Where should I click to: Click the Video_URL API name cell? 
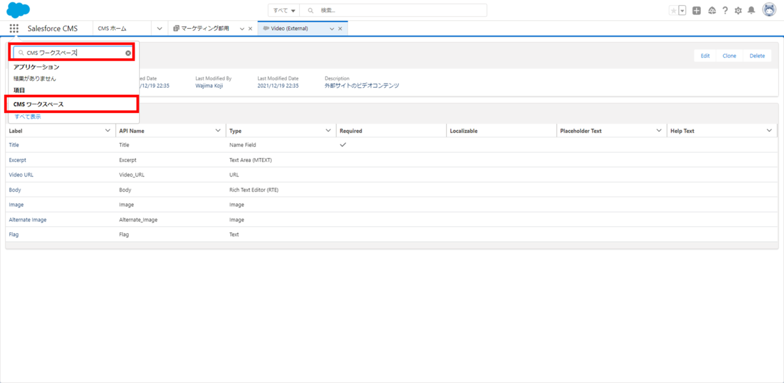tap(132, 175)
